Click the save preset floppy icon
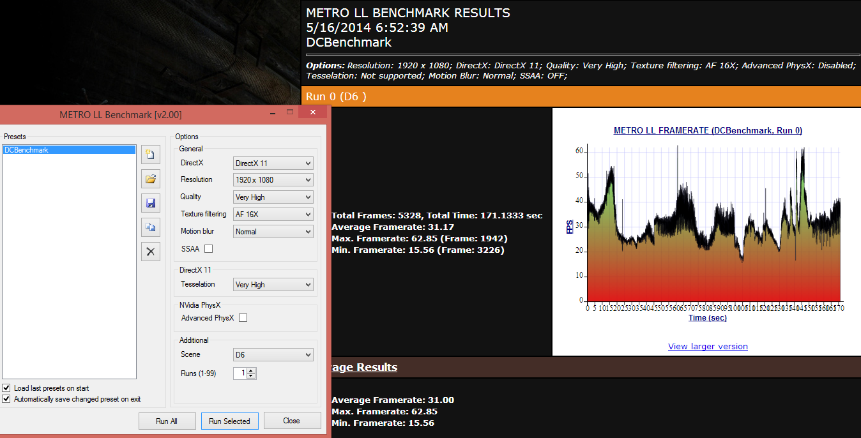Viewport: 861px width, 438px height. pos(151,203)
